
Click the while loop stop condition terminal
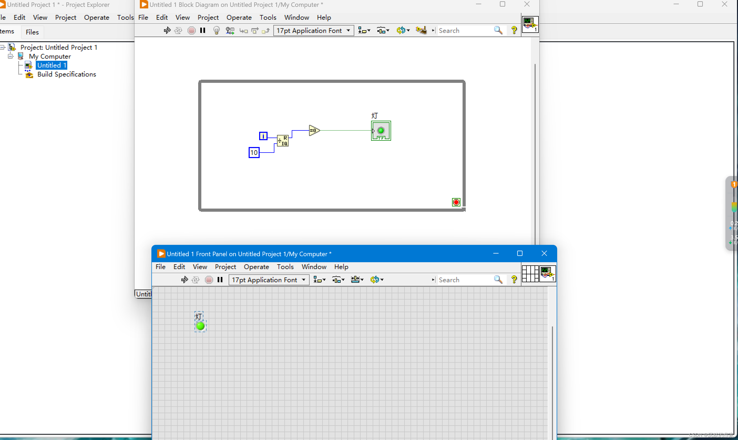tap(456, 202)
